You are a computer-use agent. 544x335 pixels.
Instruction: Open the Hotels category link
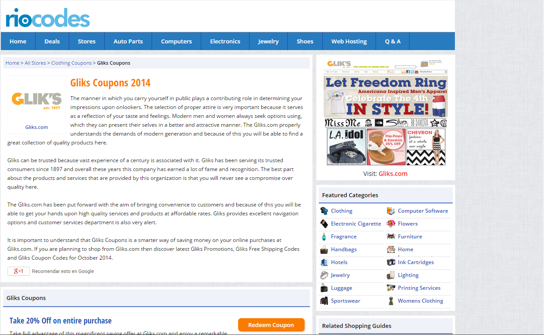click(339, 262)
